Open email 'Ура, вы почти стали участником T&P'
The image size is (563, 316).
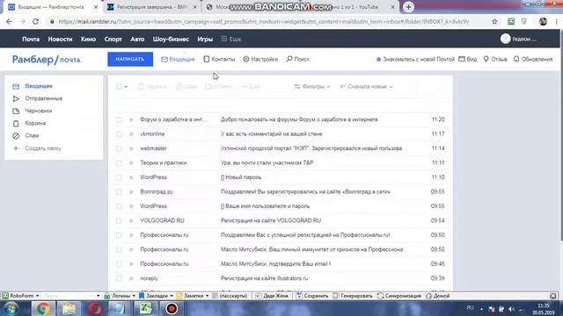click(x=267, y=163)
